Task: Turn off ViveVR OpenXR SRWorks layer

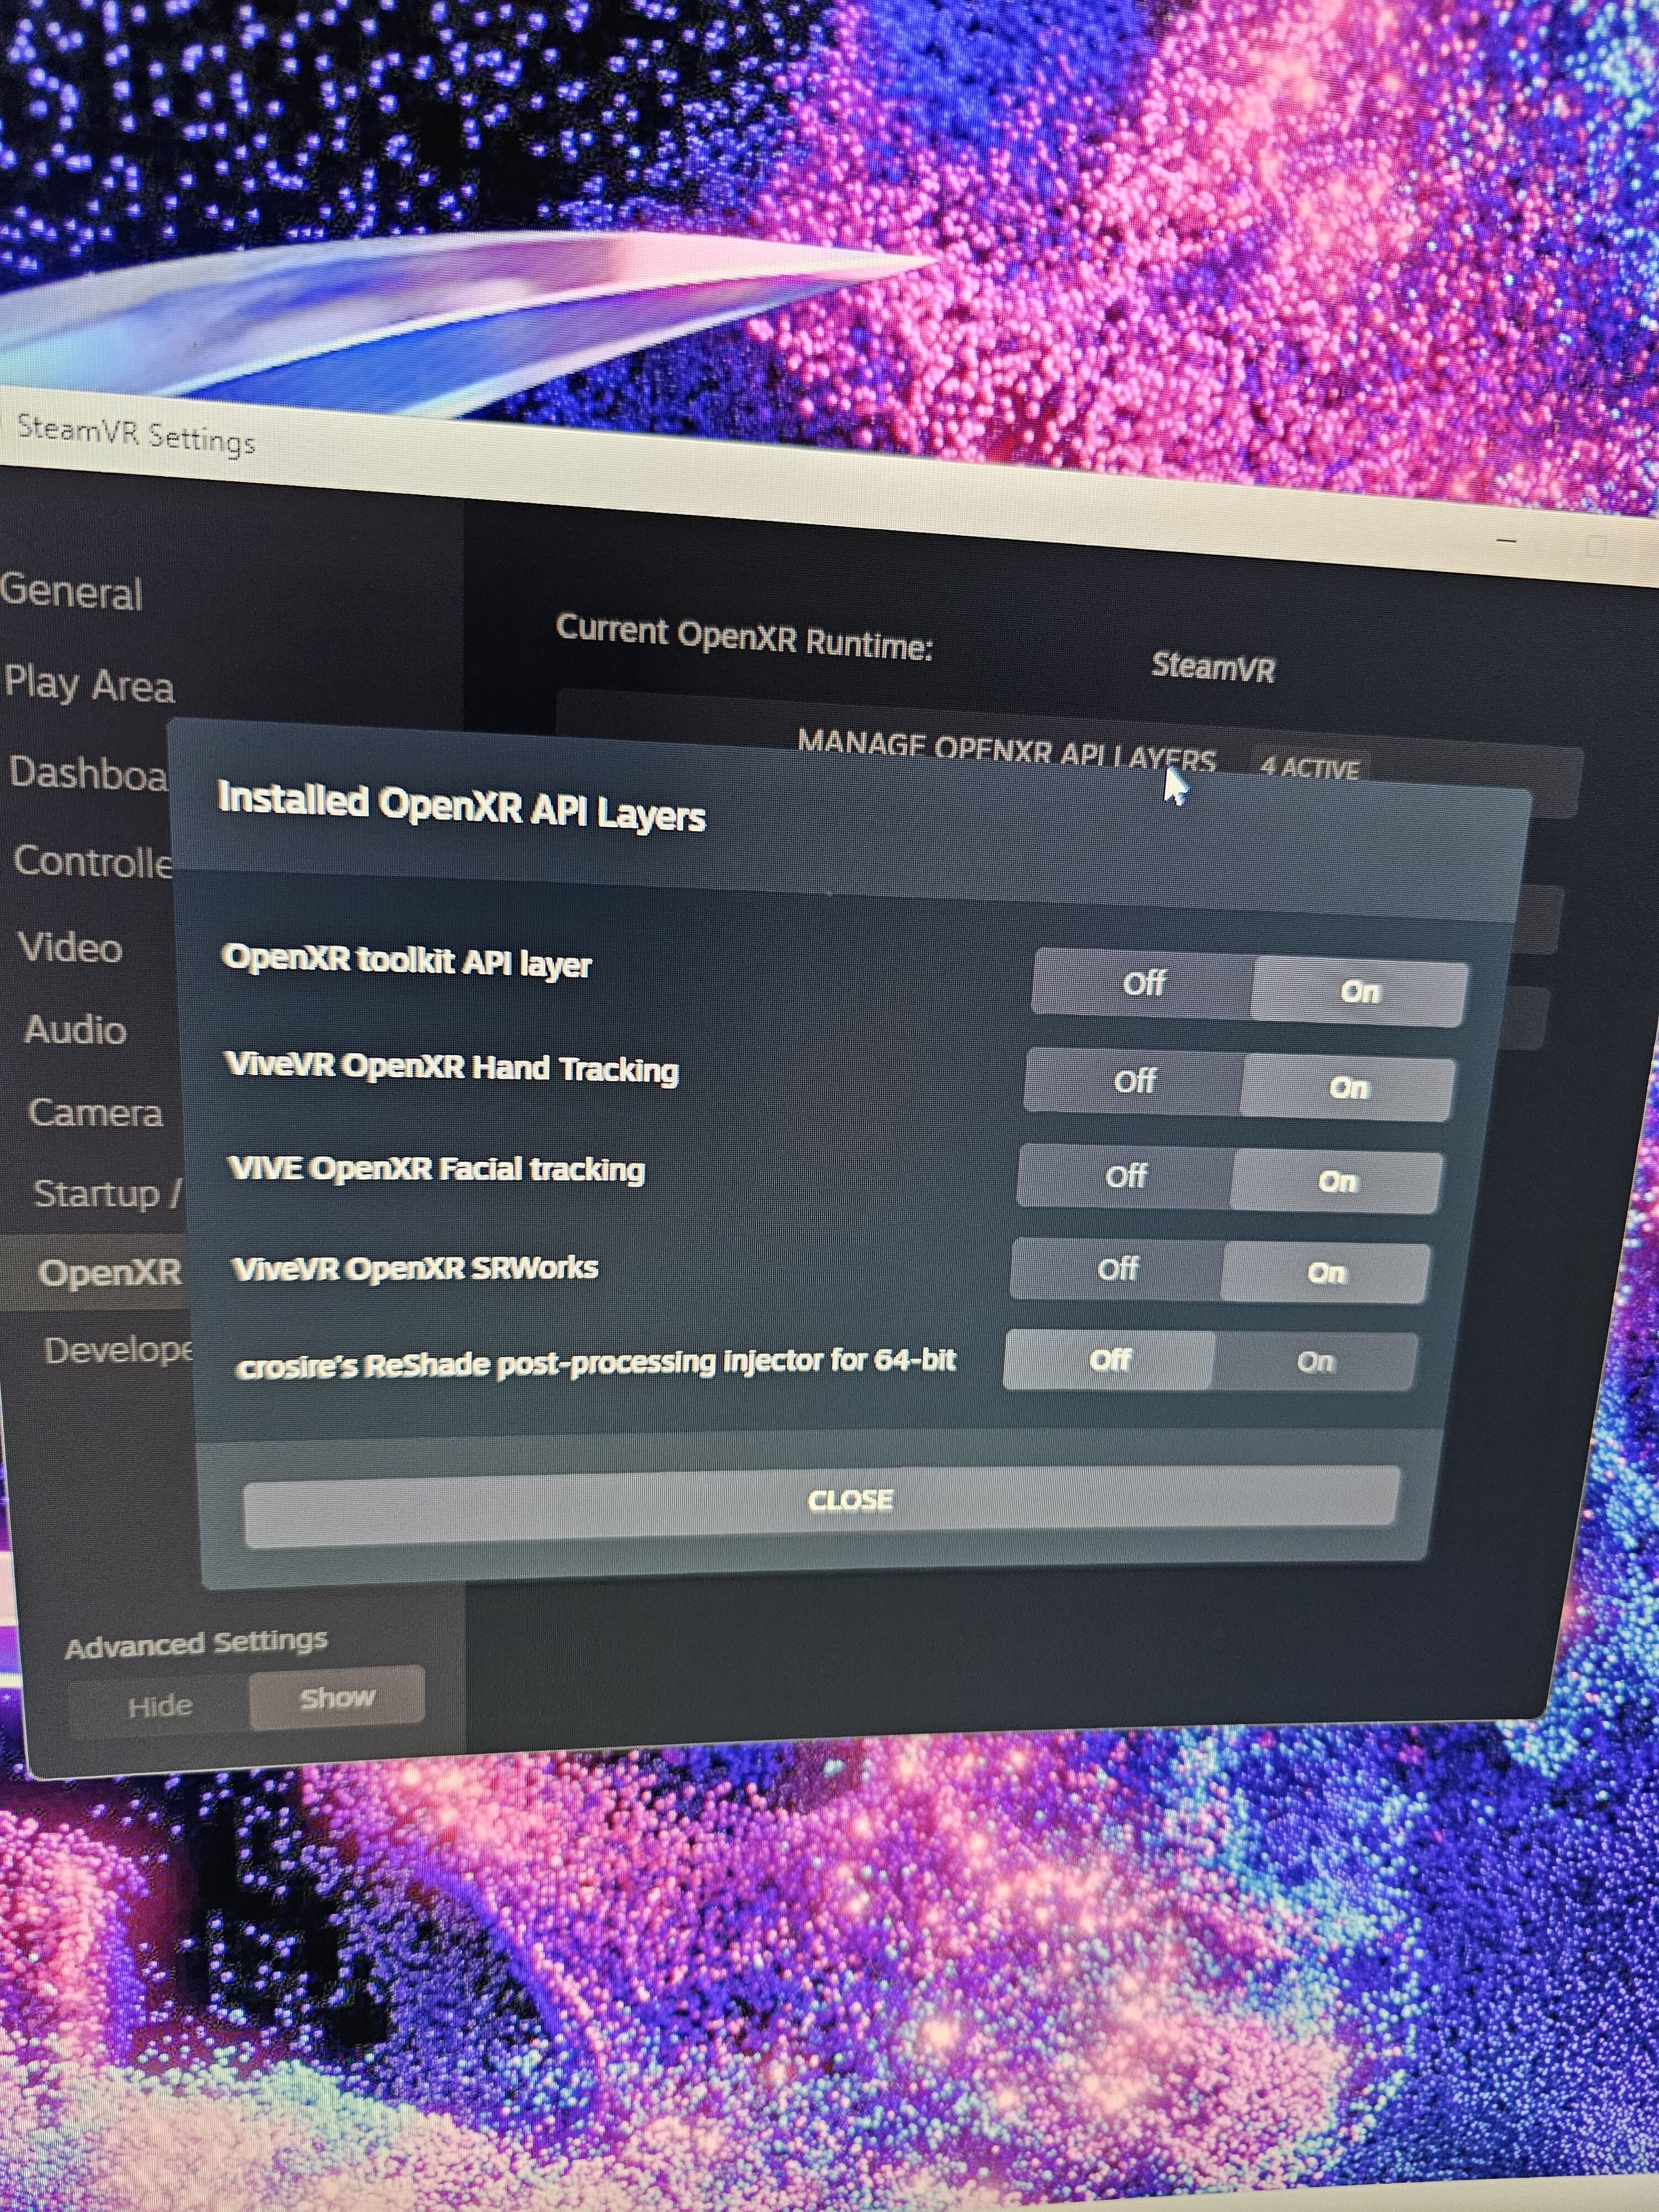Action: [x=1117, y=1269]
